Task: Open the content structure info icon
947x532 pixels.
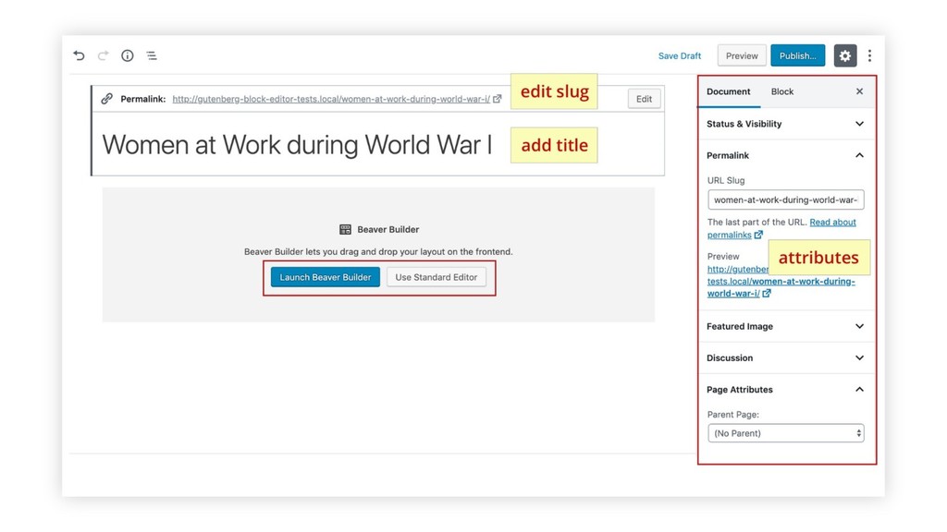Action: coord(128,55)
